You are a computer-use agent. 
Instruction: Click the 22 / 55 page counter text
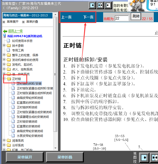click(147, 19)
